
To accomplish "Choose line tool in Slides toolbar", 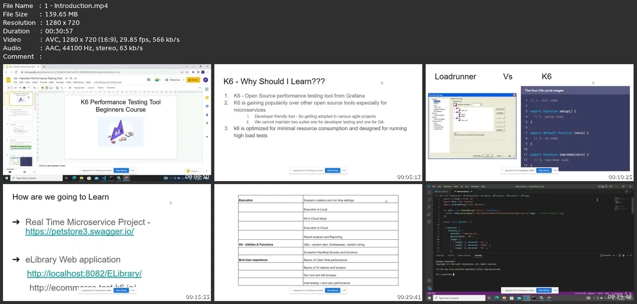I will click(62, 88).
